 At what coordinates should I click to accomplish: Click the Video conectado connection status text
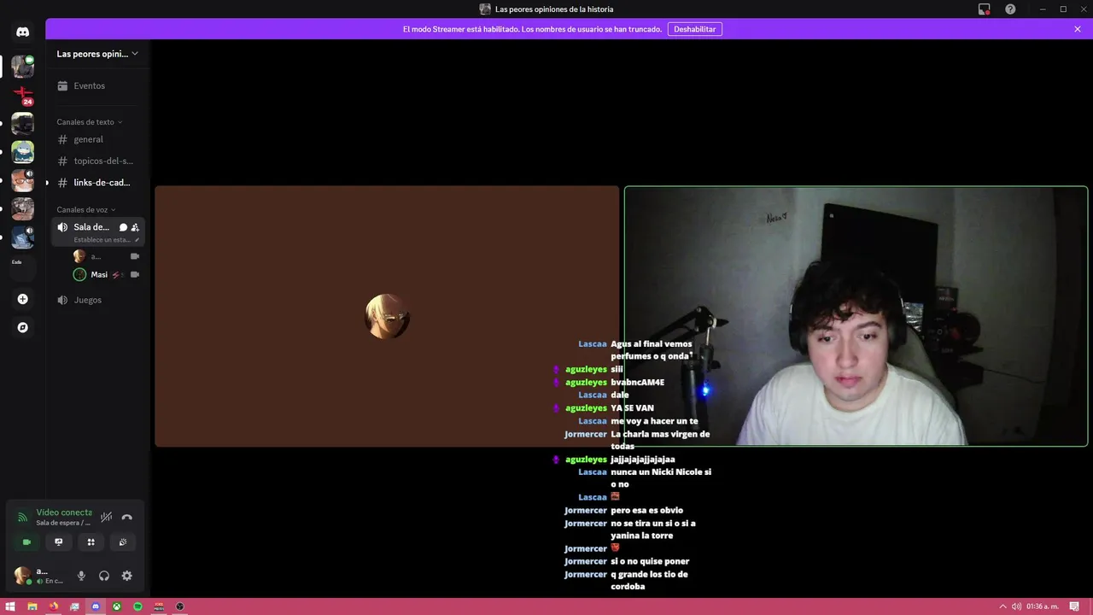point(63,512)
